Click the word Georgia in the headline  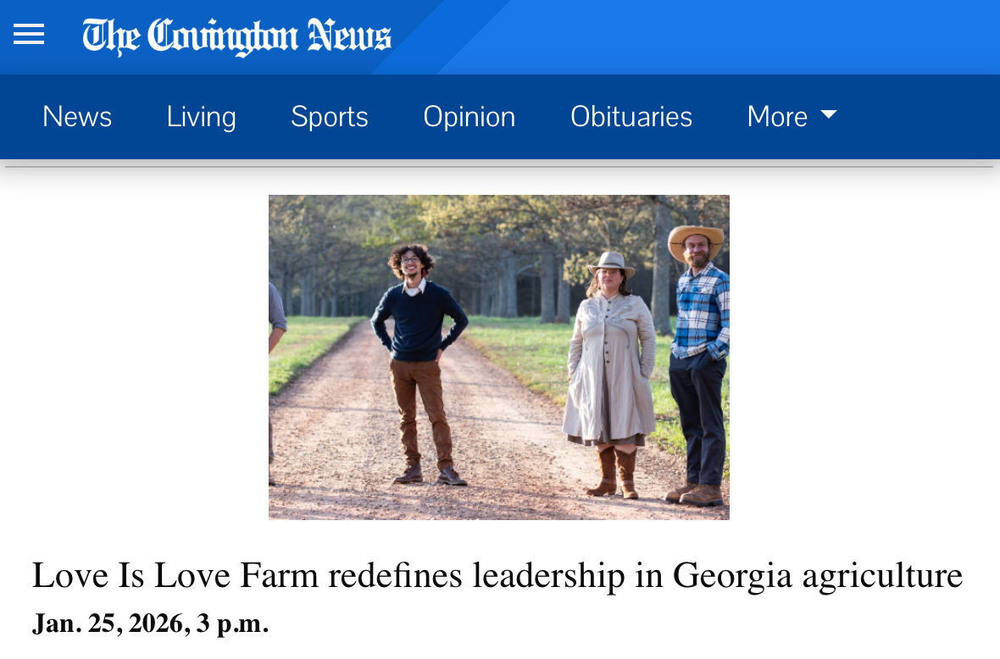[732, 576]
